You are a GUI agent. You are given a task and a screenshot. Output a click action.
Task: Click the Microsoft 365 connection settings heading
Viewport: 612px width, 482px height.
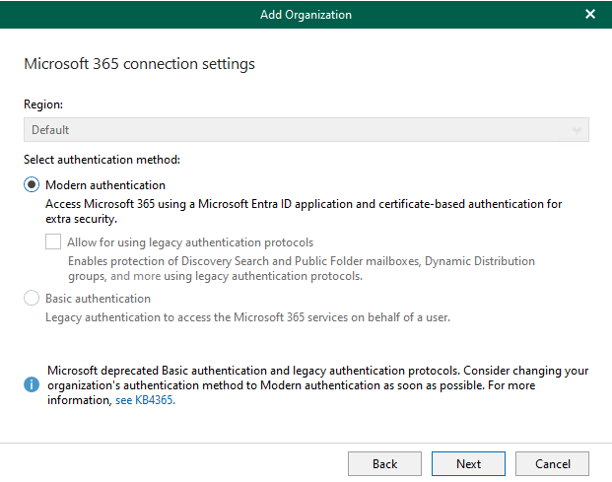point(139,64)
